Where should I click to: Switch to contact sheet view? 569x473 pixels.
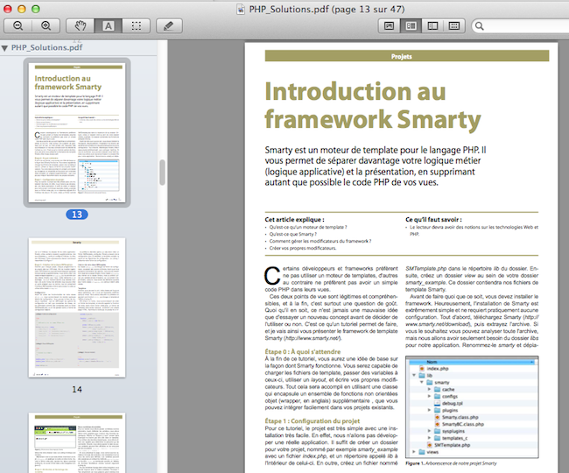click(x=454, y=25)
